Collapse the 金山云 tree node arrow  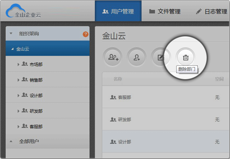pyautogui.click(x=12, y=49)
